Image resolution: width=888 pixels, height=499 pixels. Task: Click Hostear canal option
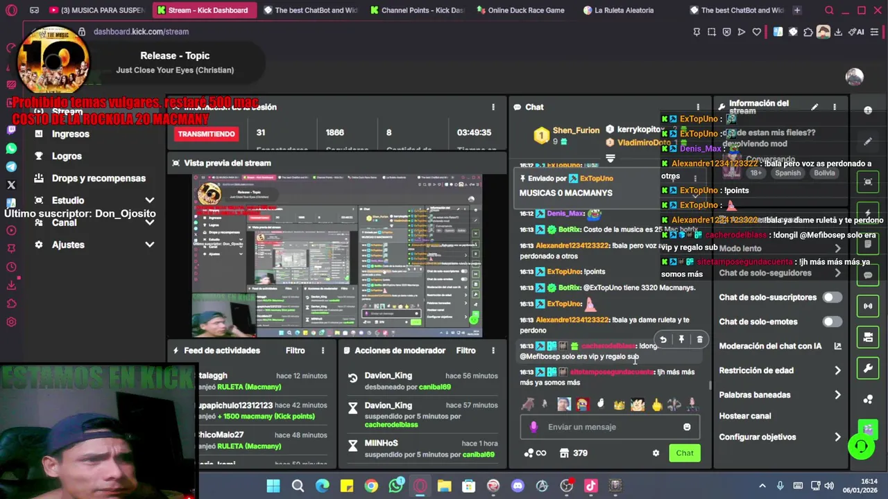[x=745, y=416]
